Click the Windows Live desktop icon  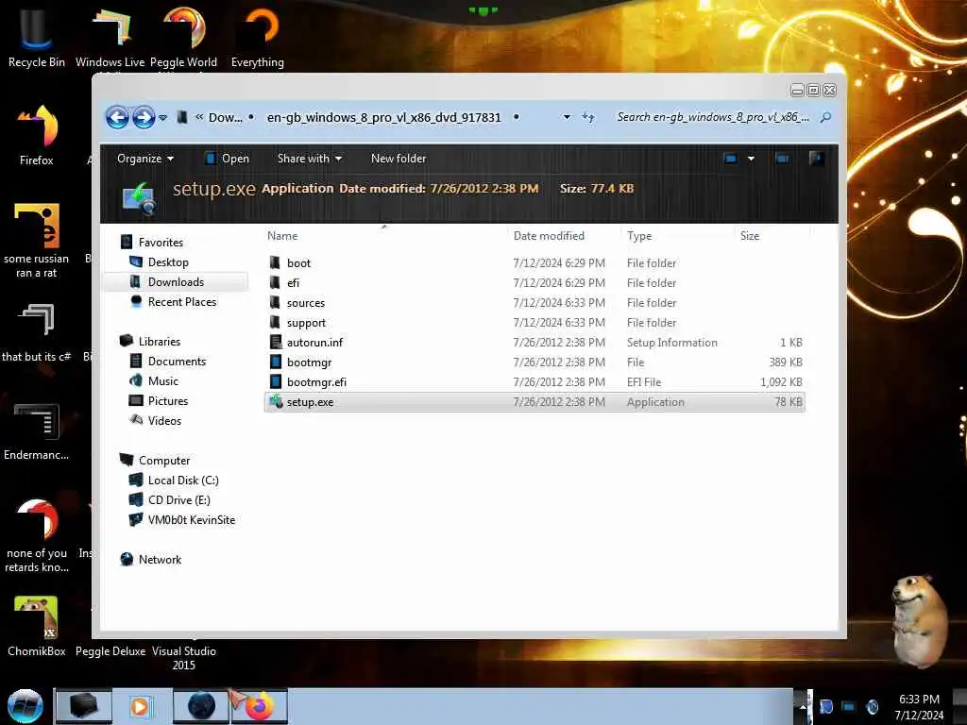pos(110,37)
